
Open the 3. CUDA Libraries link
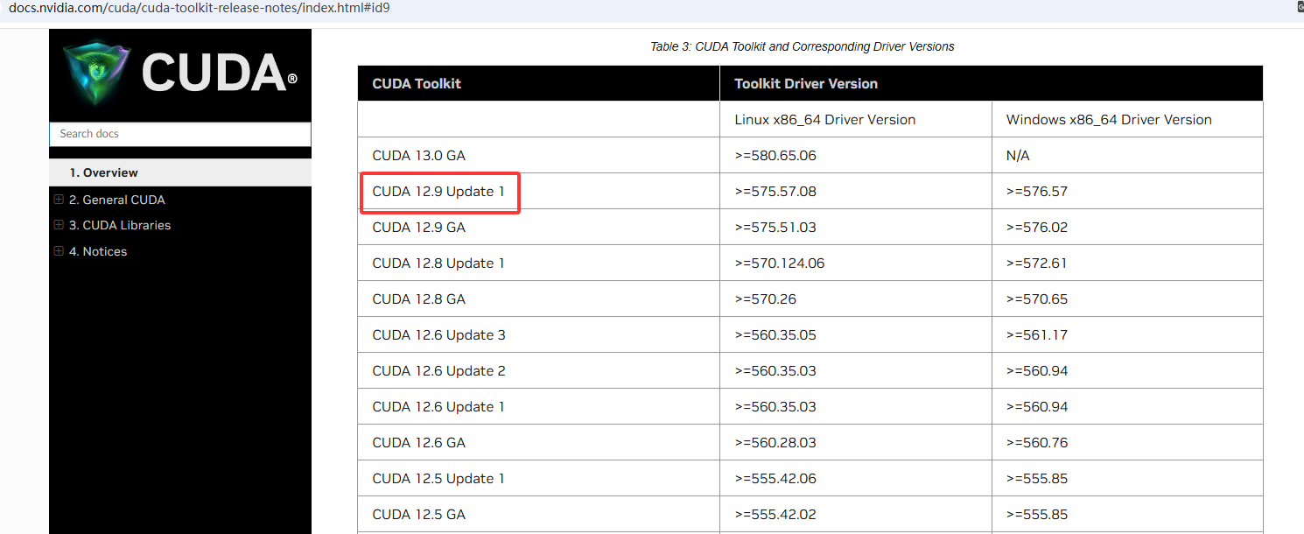click(120, 225)
